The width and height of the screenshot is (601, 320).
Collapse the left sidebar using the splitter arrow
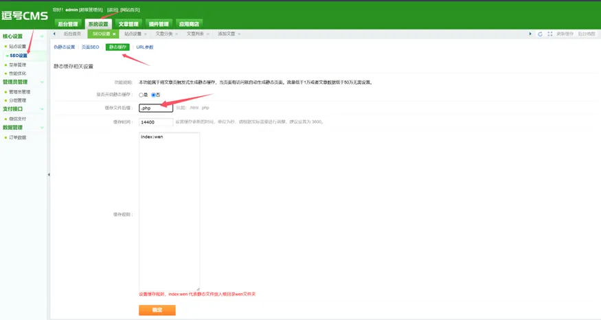pyautogui.click(x=48, y=174)
